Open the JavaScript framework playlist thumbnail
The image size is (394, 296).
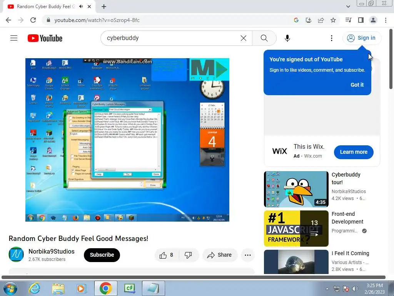pos(296,229)
